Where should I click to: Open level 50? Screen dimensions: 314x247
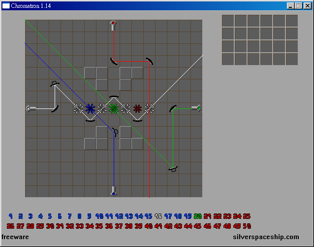click(x=247, y=226)
